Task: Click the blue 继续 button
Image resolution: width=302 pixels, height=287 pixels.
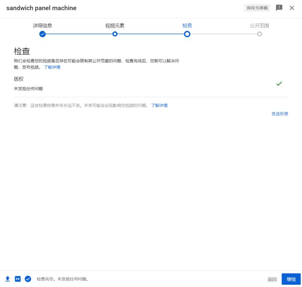Action: [x=291, y=279]
